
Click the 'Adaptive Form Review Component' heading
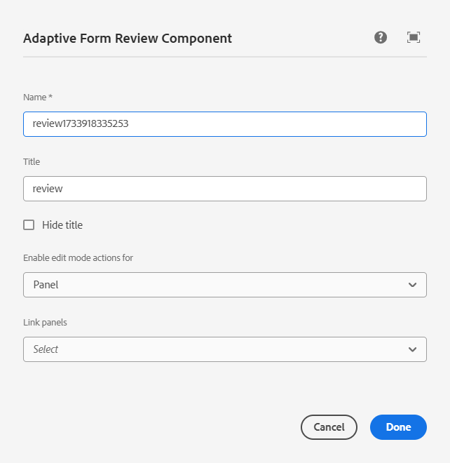(x=128, y=39)
